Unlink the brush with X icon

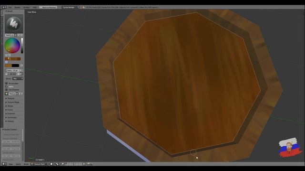pos(21,35)
